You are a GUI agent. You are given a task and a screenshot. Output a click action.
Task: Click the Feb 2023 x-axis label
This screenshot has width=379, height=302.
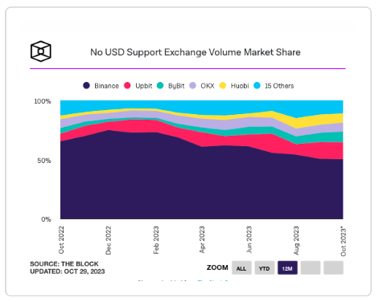click(156, 240)
